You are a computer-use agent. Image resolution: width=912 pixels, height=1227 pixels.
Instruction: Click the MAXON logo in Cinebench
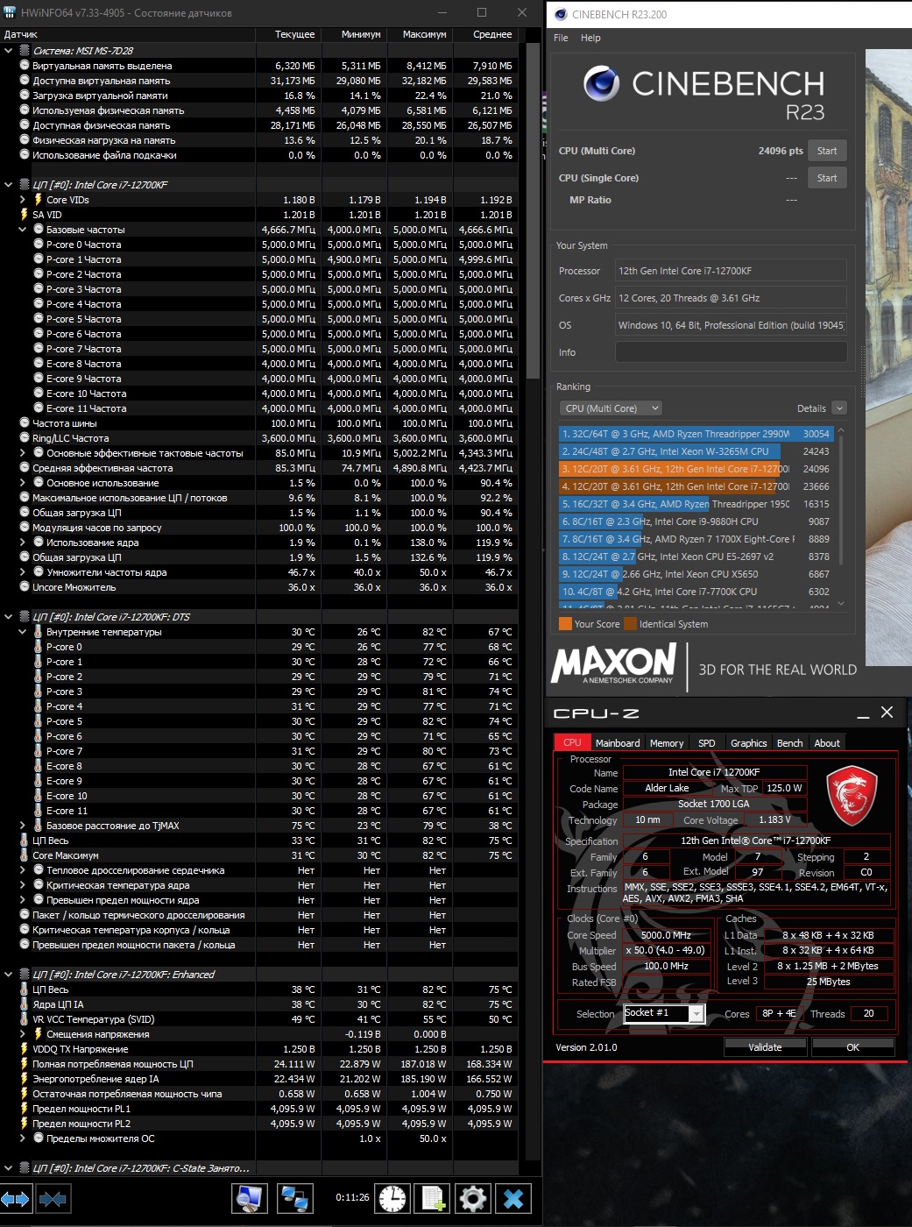614,663
